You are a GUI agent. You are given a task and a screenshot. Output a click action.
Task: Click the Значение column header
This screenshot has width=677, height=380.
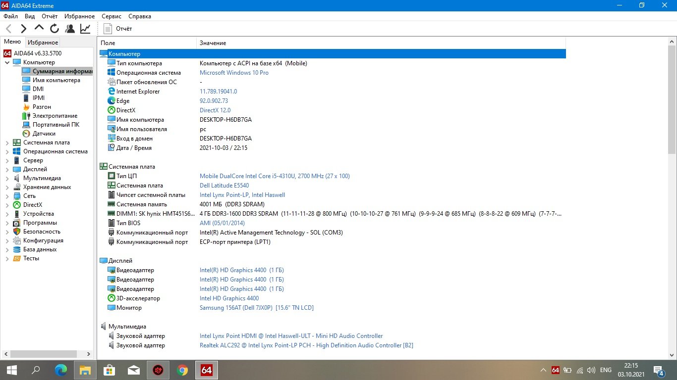pos(381,43)
